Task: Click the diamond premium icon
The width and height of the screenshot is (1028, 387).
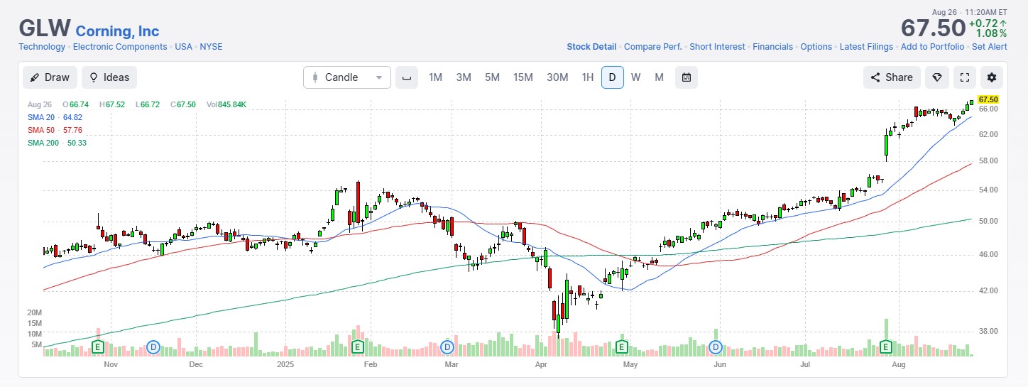Action: click(x=937, y=77)
